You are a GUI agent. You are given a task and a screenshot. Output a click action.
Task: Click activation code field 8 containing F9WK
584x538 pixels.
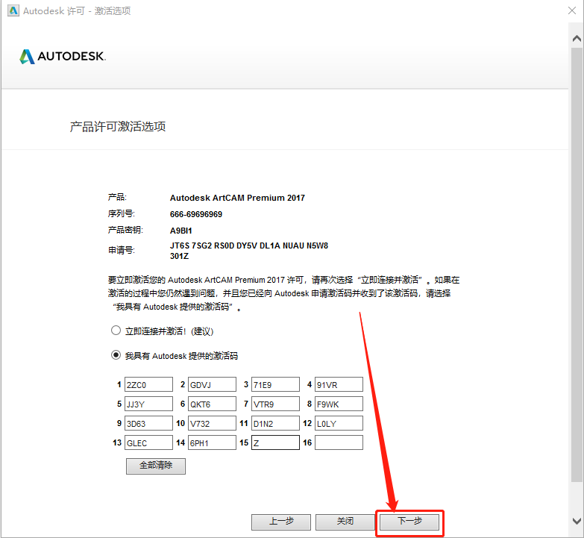(x=339, y=404)
